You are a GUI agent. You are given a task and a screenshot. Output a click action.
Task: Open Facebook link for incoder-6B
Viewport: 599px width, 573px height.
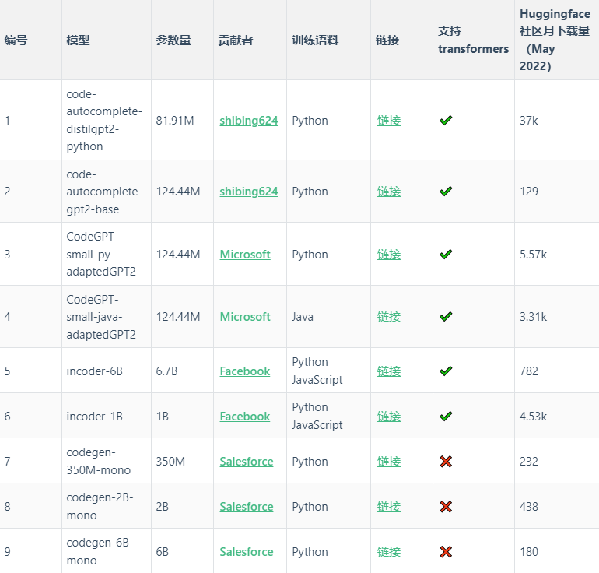245,371
